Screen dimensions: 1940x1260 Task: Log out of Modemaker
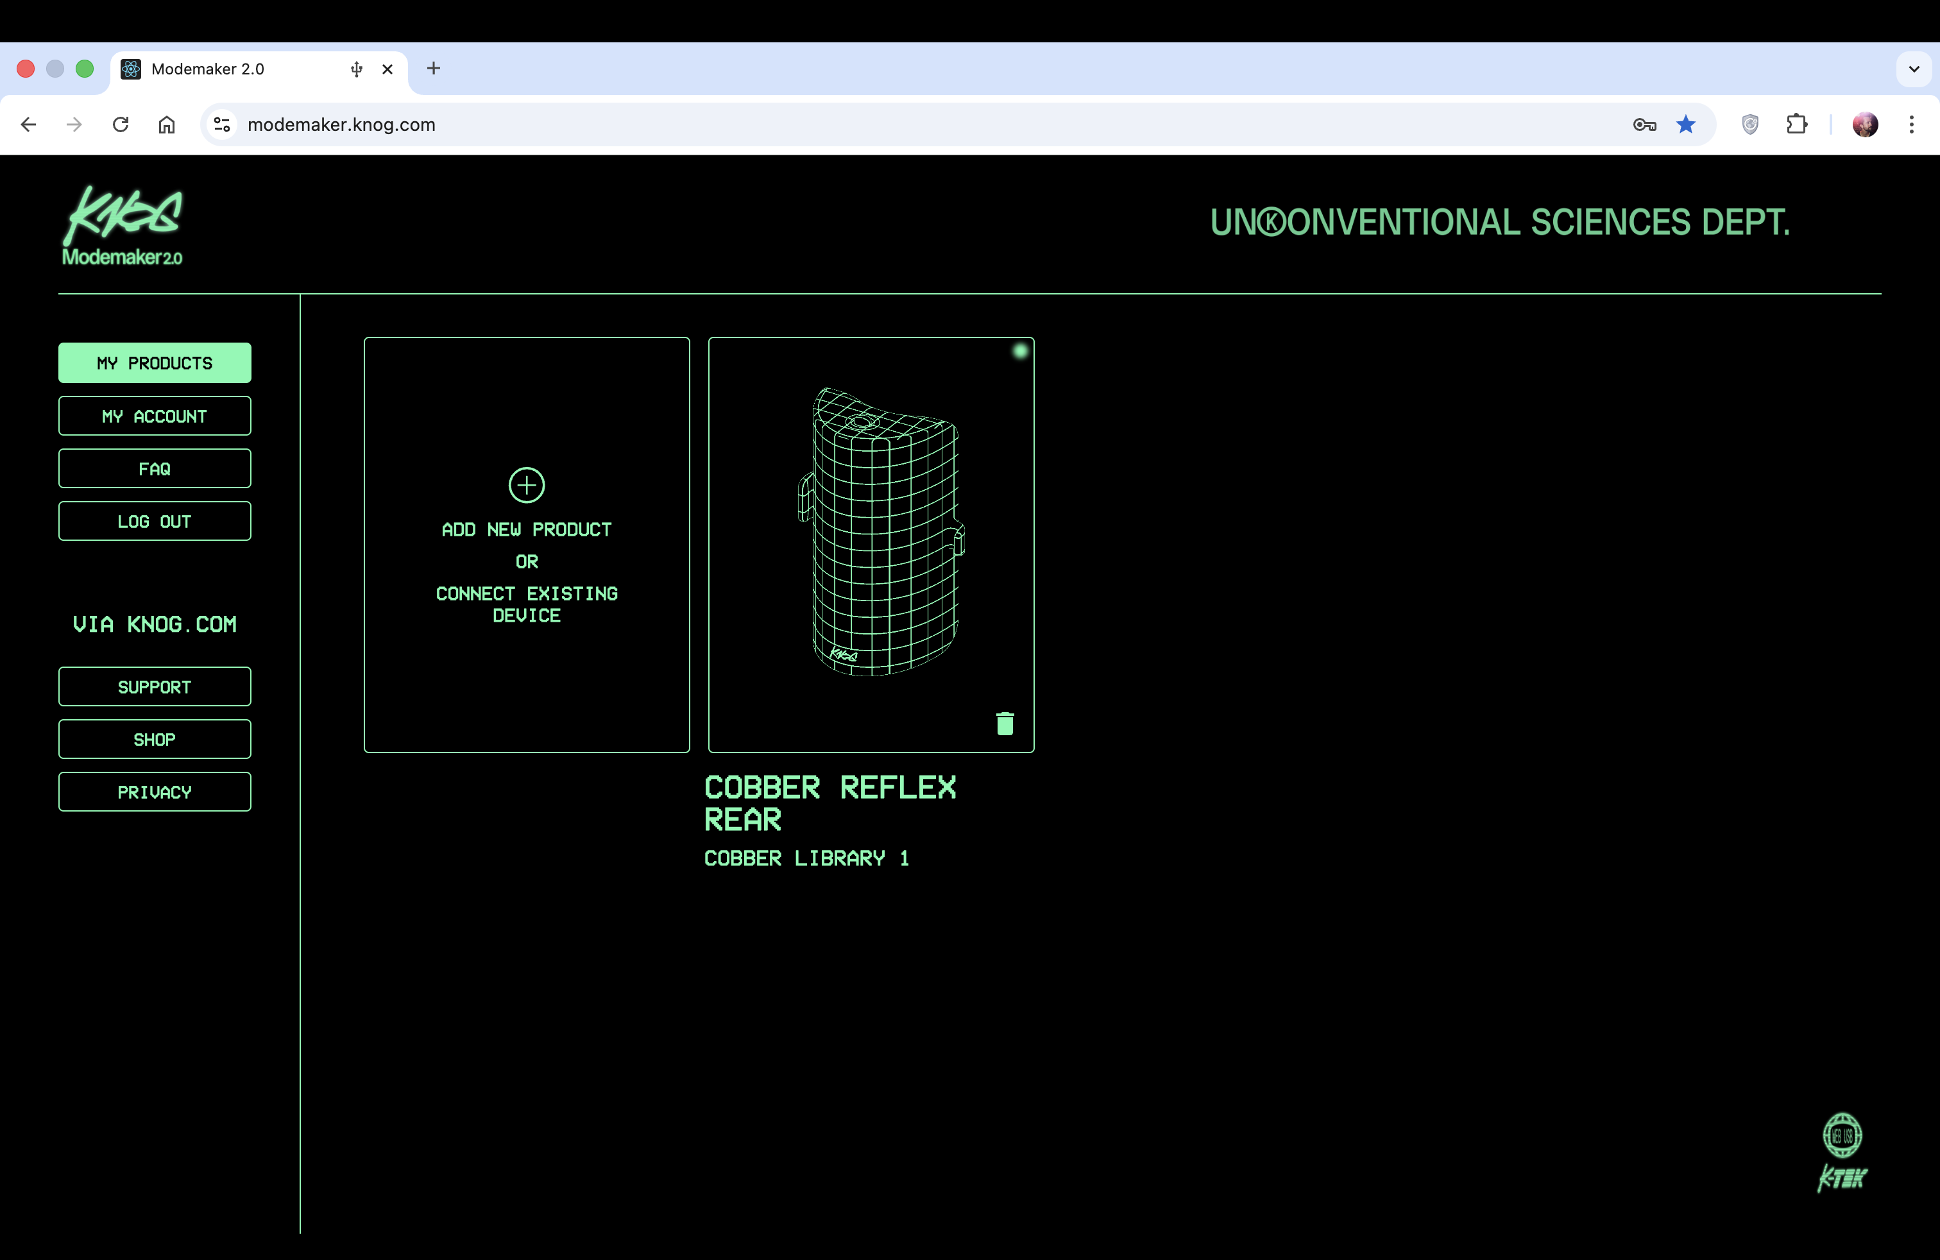(x=154, y=521)
